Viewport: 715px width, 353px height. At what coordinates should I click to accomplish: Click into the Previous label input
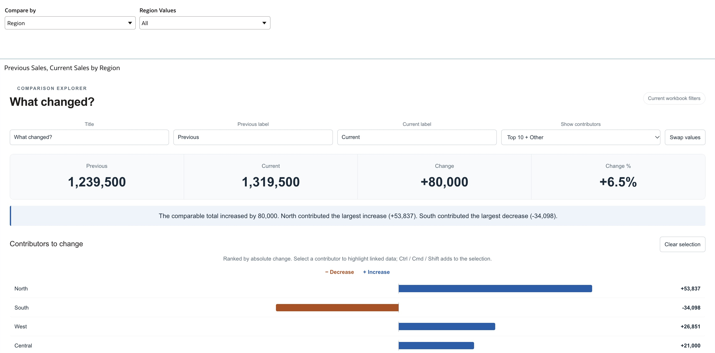point(253,137)
